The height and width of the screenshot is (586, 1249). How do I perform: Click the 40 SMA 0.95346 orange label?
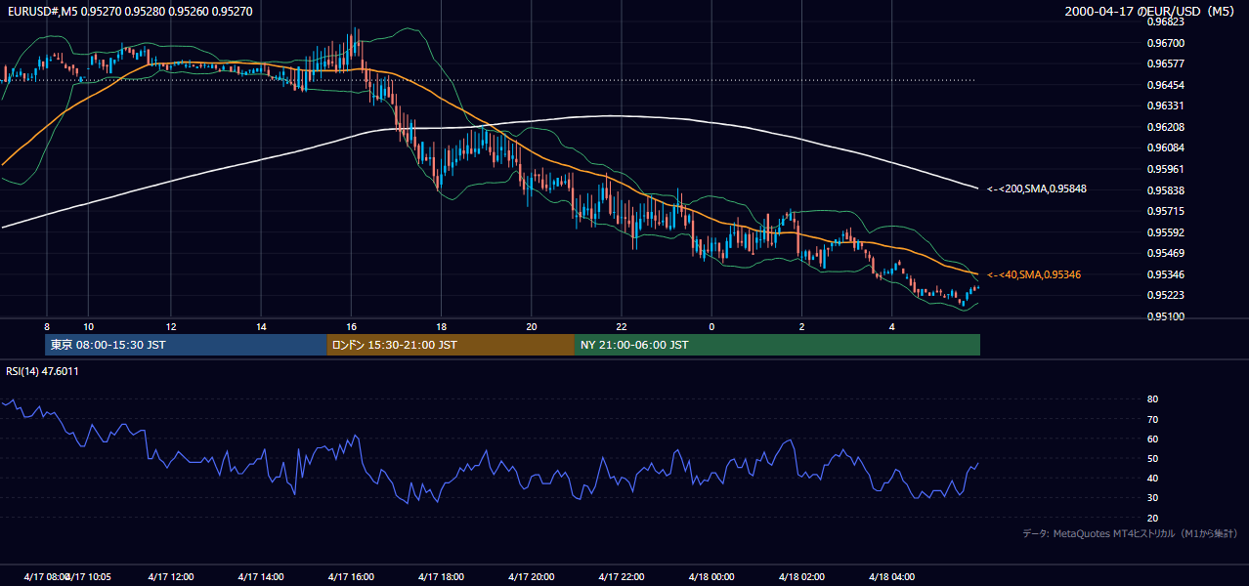pos(1033,275)
